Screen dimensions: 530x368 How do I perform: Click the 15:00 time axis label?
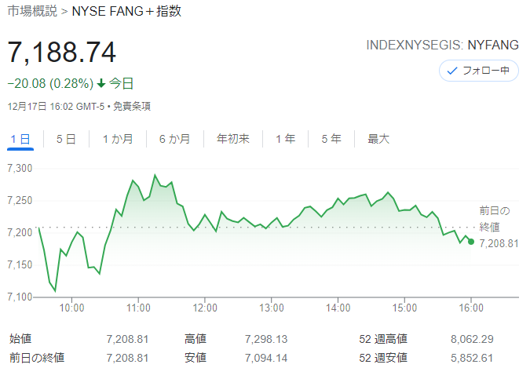(404, 308)
